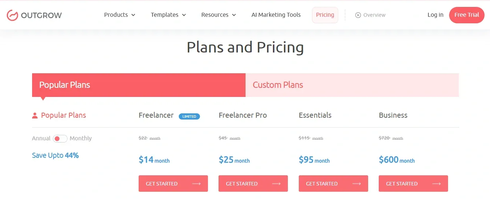Open the Log in link

click(435, 15)
